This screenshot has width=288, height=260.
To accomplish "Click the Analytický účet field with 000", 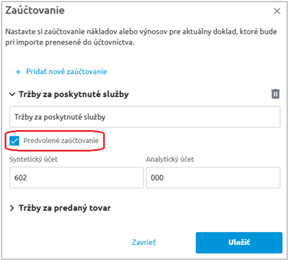I will coord(213,177).
